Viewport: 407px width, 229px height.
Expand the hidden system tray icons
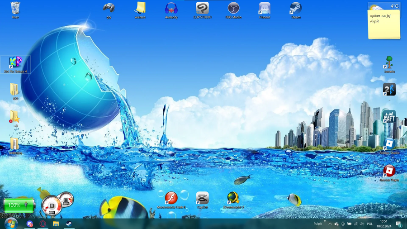pos(330,224)
